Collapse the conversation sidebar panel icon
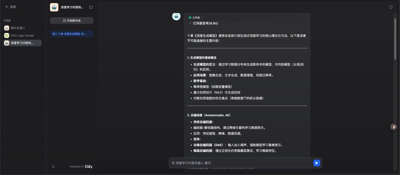This screenshot has width=400, height=175. click(91, 7)
